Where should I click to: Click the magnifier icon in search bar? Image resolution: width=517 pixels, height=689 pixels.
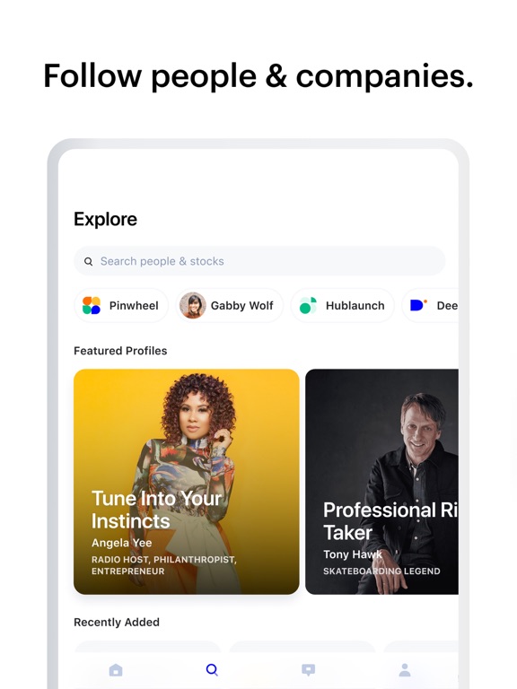click(88, 261)
